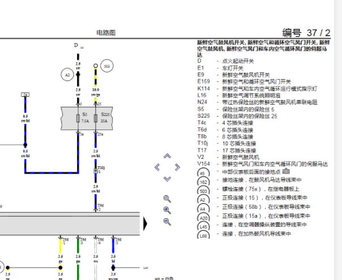Select legend entry V2 新鲜空气鼓风机
This screenshot has height=280, width=342.
228,157
